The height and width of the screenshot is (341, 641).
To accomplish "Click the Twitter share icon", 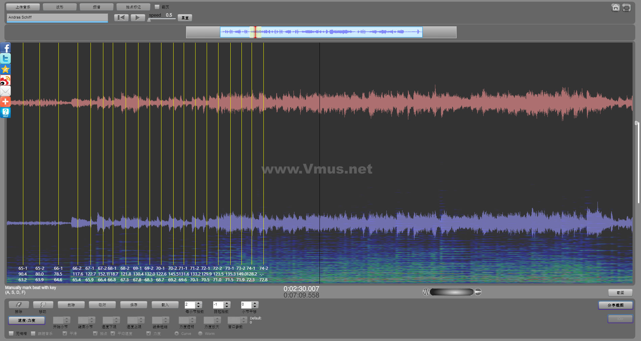I will (x=5, y=59).
